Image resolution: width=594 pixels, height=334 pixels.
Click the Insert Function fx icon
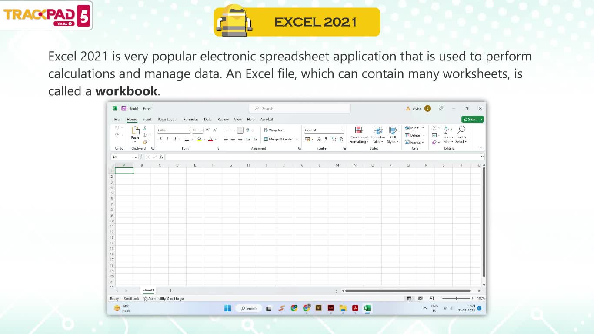tap(161, 157)
